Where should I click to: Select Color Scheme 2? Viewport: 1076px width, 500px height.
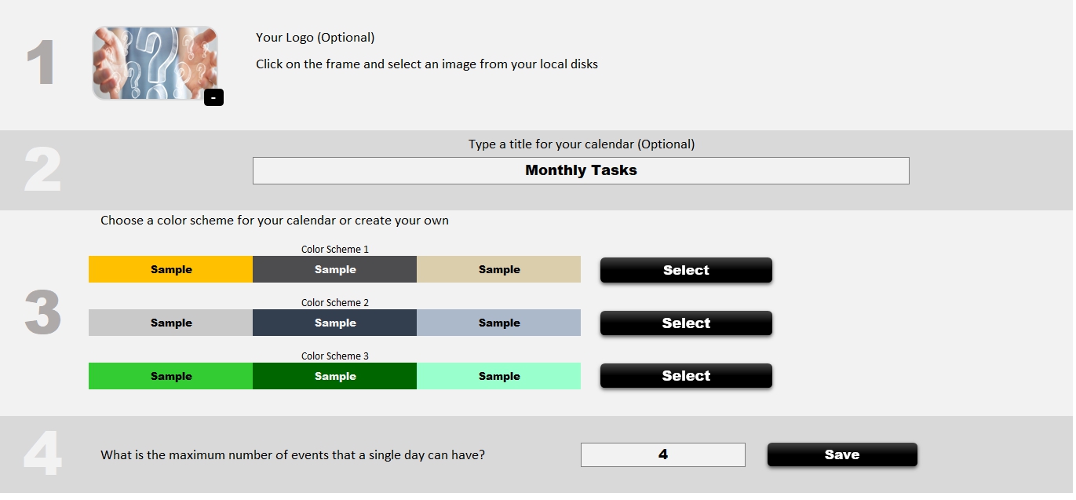[x=685, y=323]
